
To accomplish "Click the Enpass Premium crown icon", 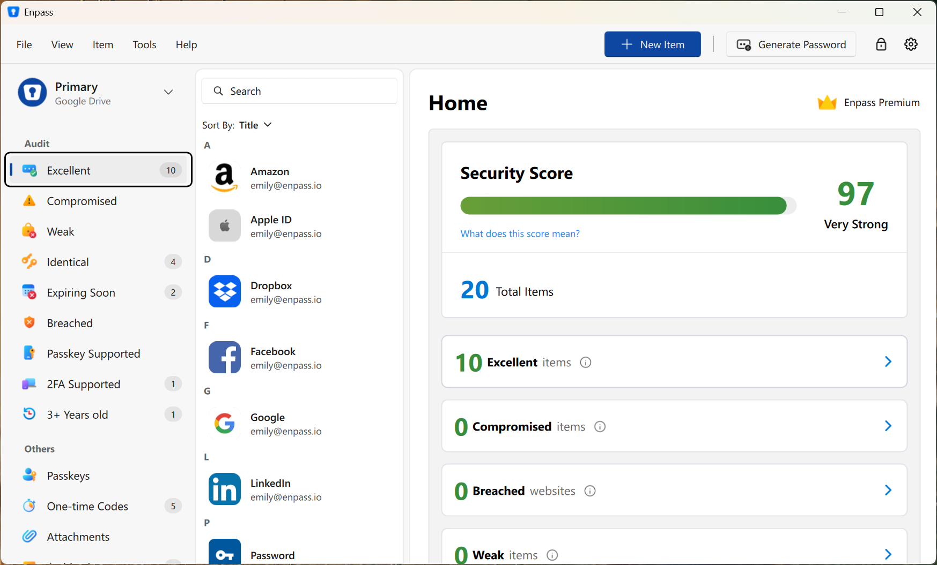I will click(x=827, y=102).
